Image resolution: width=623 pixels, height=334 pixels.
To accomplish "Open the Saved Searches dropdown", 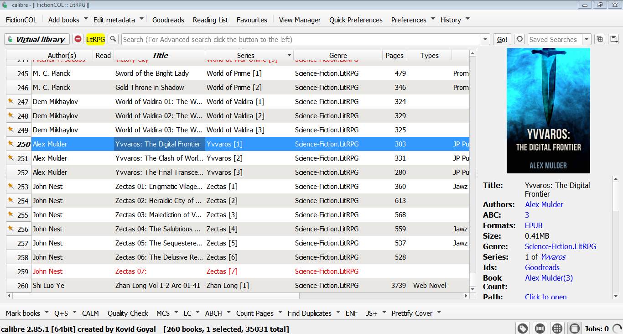I will pos(587,40).
